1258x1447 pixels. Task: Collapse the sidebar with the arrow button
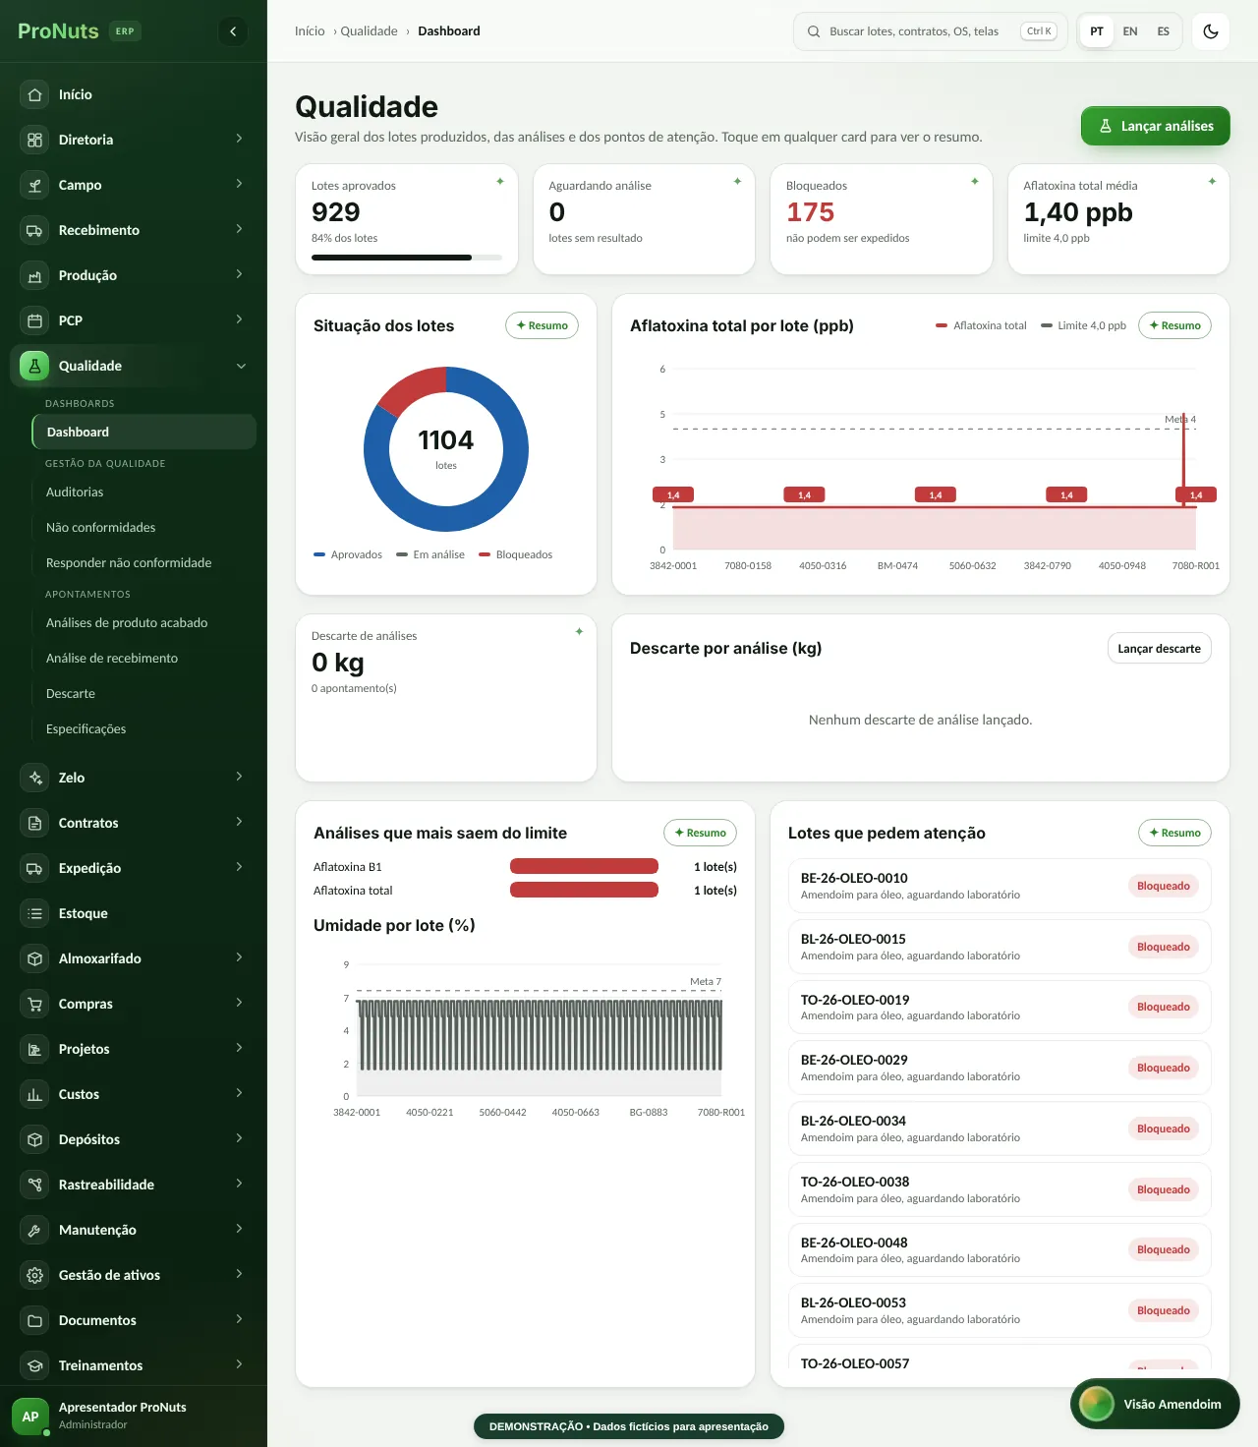tap(233, 31)
